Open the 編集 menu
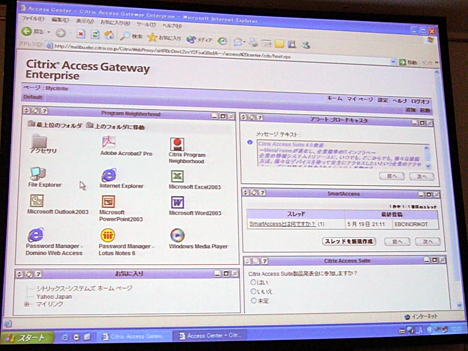The width and height of the screenshot is (468, 351). click(60, 20)
